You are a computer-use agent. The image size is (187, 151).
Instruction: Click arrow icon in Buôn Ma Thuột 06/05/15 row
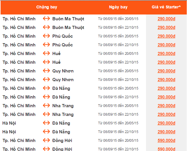47,19
